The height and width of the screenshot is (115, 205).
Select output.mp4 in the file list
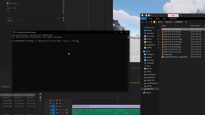point(168,54)
